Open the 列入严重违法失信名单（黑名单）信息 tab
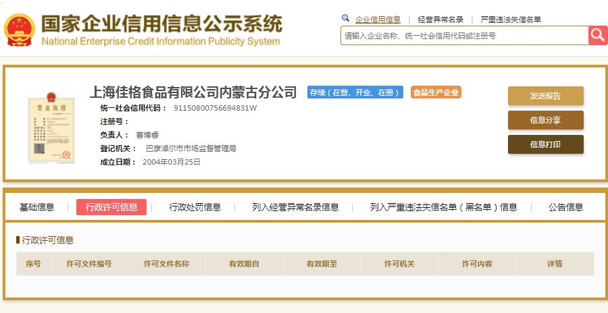 (x=444, y=207)
